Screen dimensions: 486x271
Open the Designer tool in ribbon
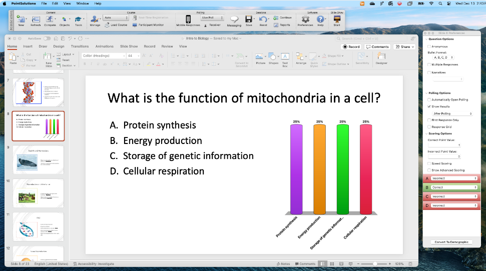(381, 59)
